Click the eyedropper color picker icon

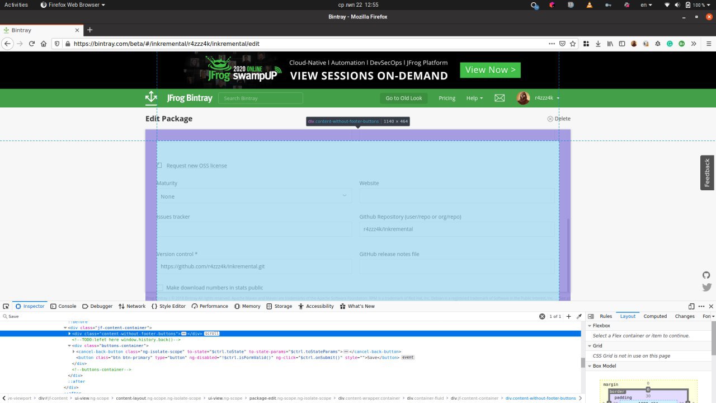tap(579, 316)
